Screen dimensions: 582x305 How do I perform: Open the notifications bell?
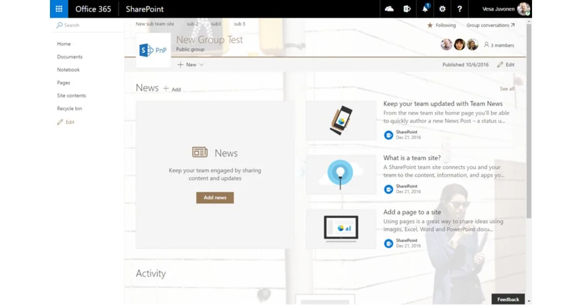pyautogui.click(x=425, y=9)
